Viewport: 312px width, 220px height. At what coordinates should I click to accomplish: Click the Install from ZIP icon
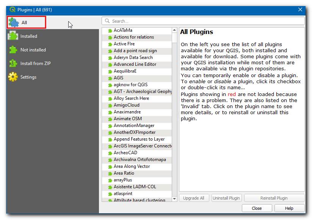click(13, 63)
